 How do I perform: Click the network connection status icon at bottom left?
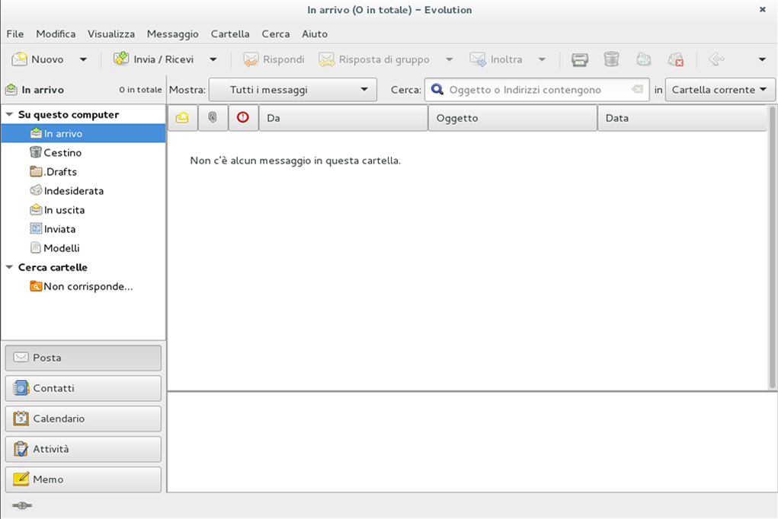tap(22, 505)
